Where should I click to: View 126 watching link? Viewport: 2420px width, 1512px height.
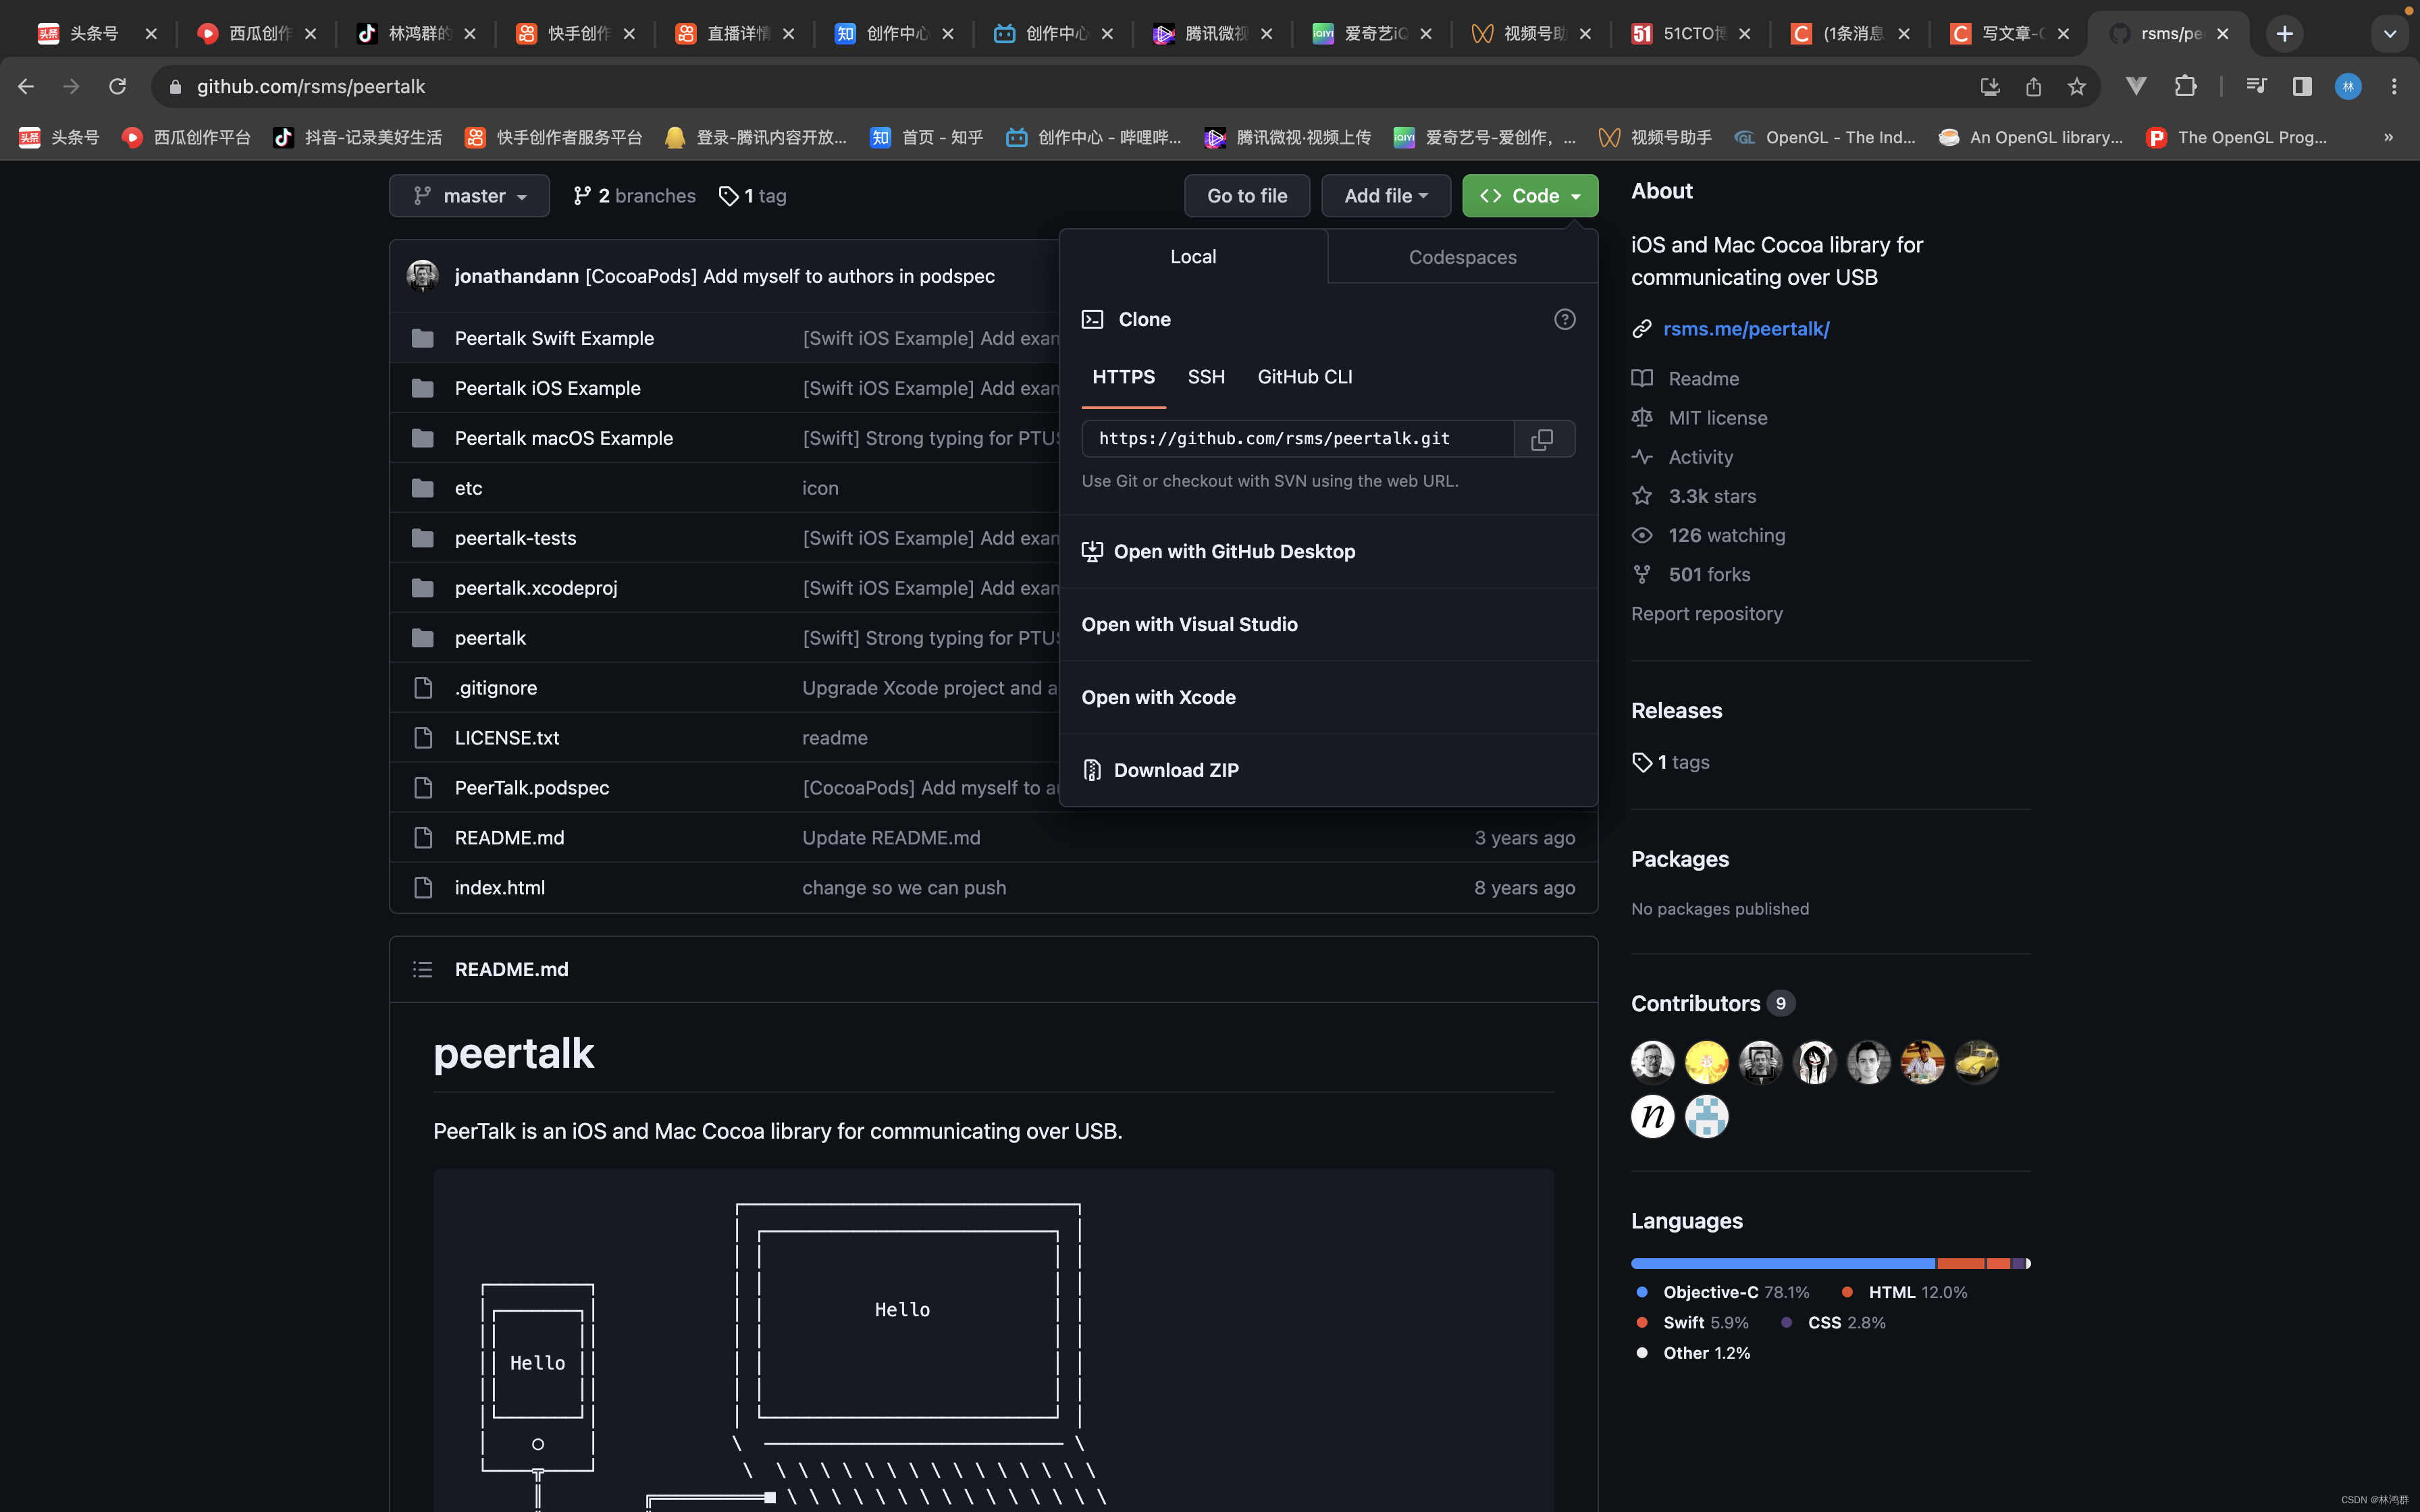(x=1726, y=536)
